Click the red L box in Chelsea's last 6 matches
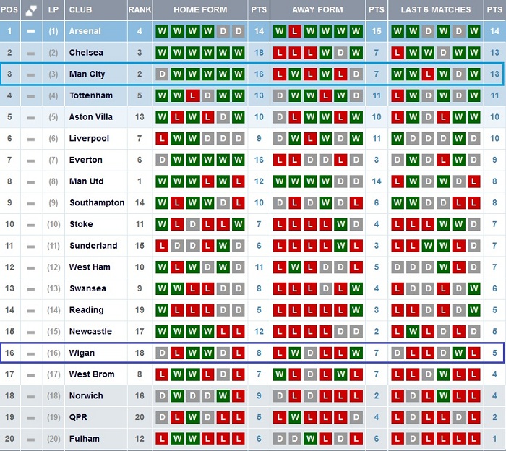 coord(398,53)
